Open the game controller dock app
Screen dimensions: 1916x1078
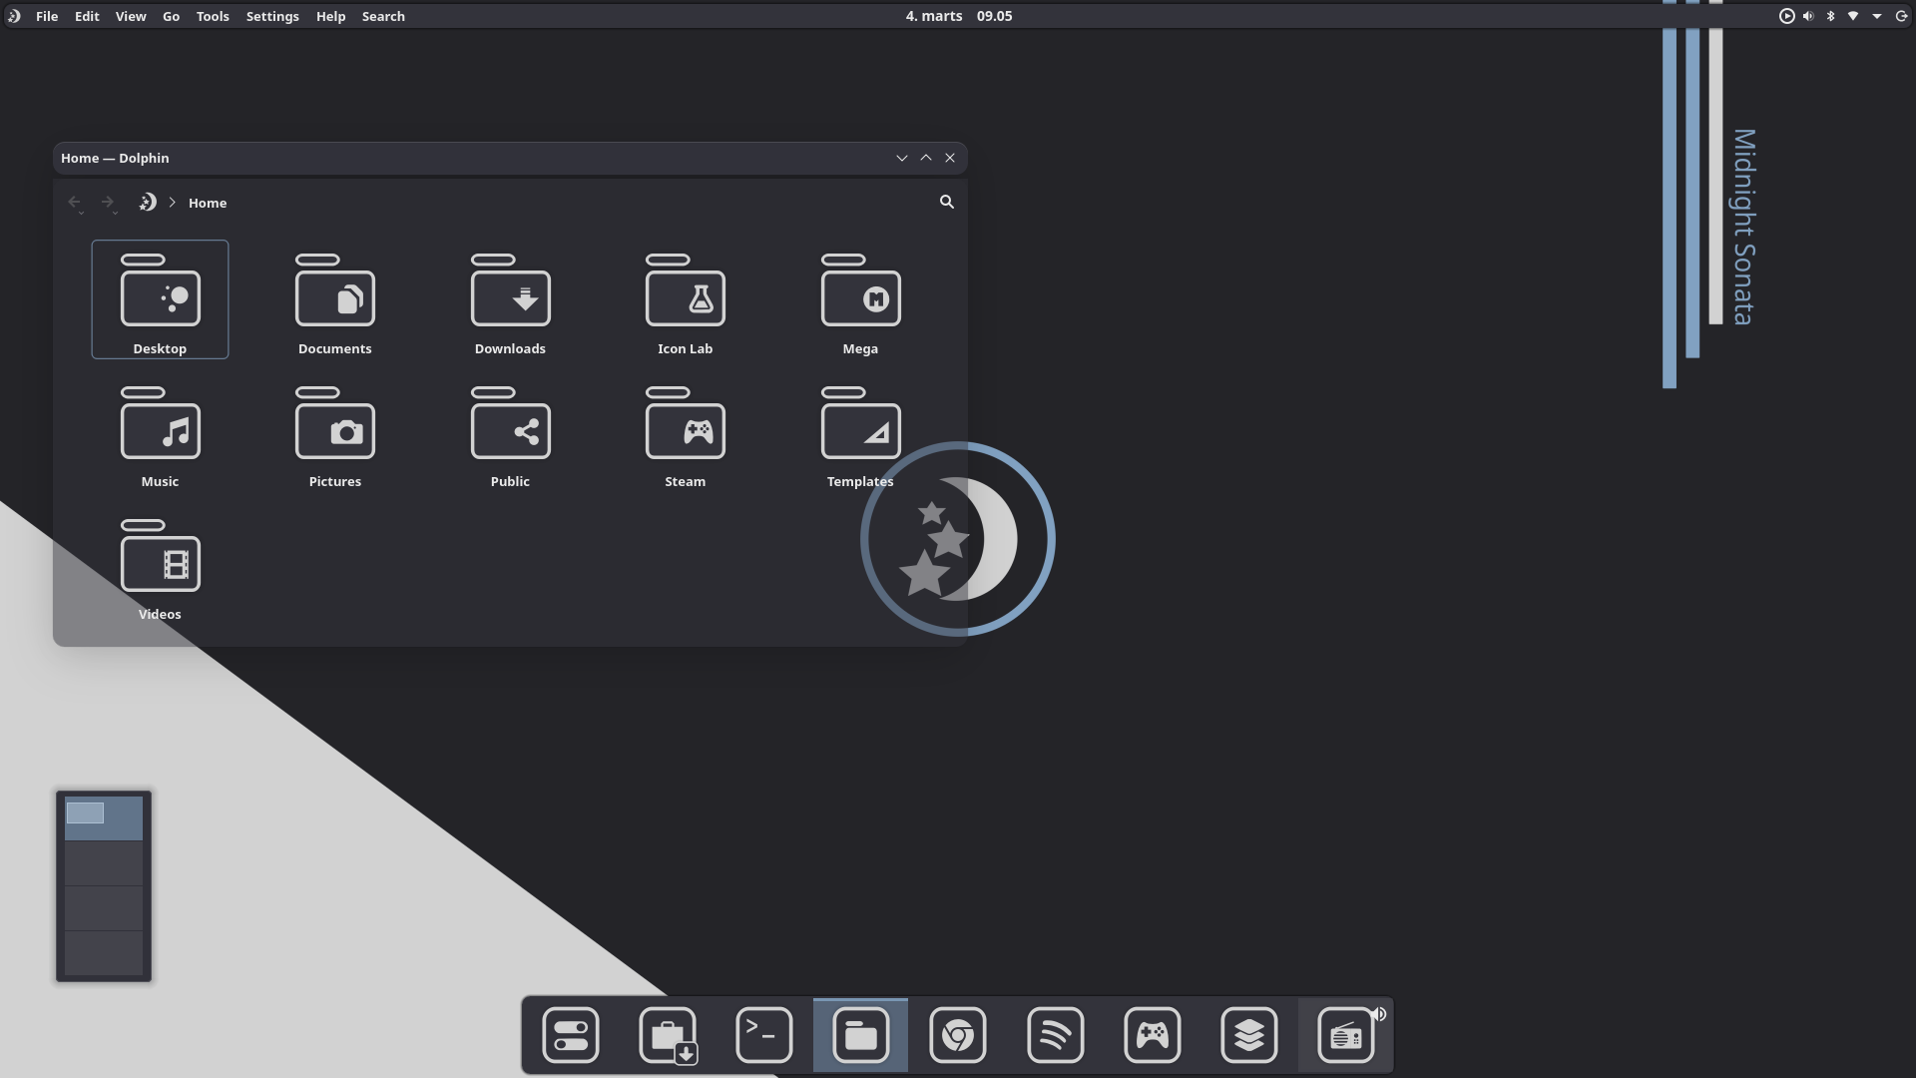coord(1152,1035)
